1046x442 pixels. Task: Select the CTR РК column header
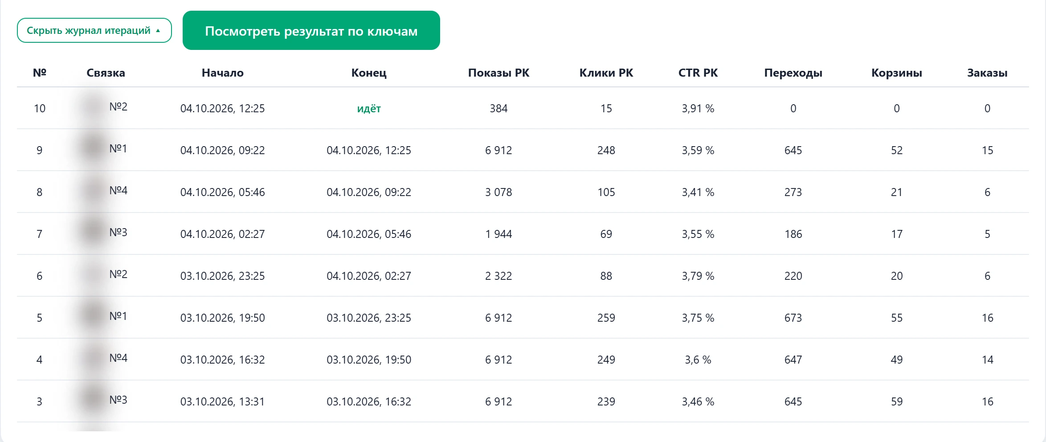(698, 73)
